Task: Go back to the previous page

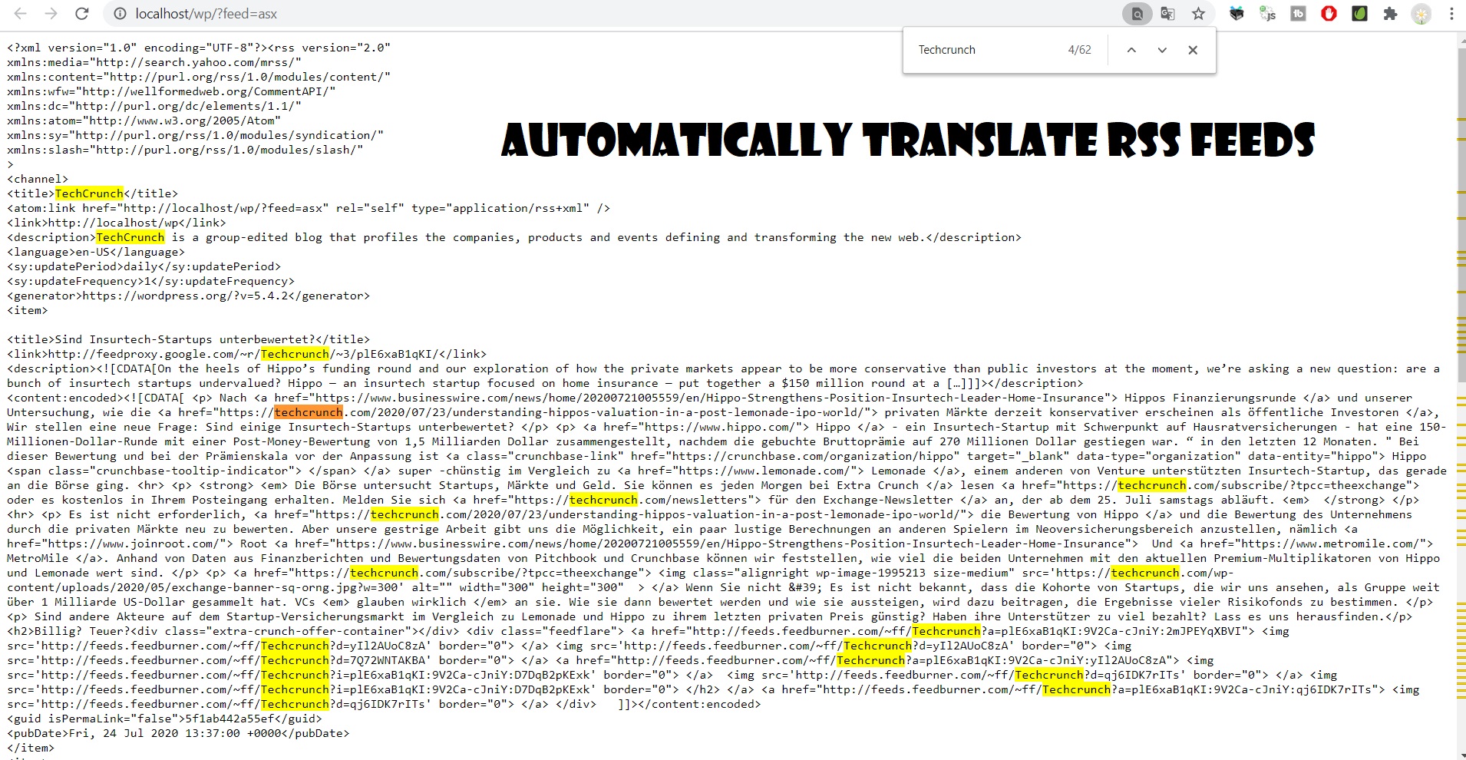Action: (x=21, y=14)
